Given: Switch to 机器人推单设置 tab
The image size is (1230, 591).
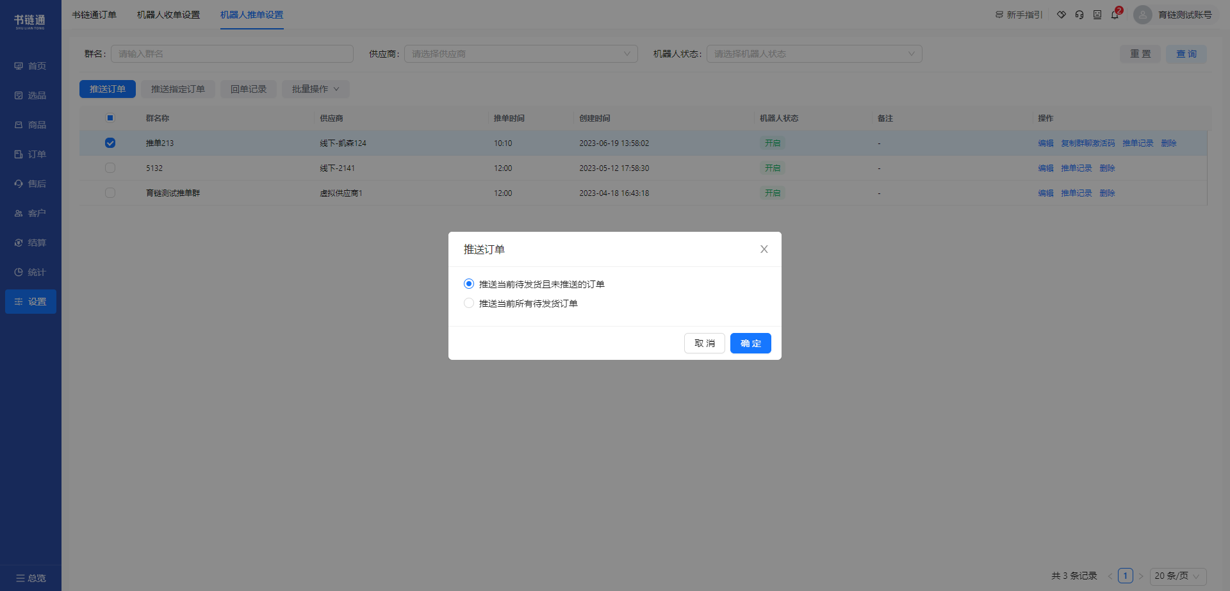Looking at the screenshot, I should pos(252,15).
